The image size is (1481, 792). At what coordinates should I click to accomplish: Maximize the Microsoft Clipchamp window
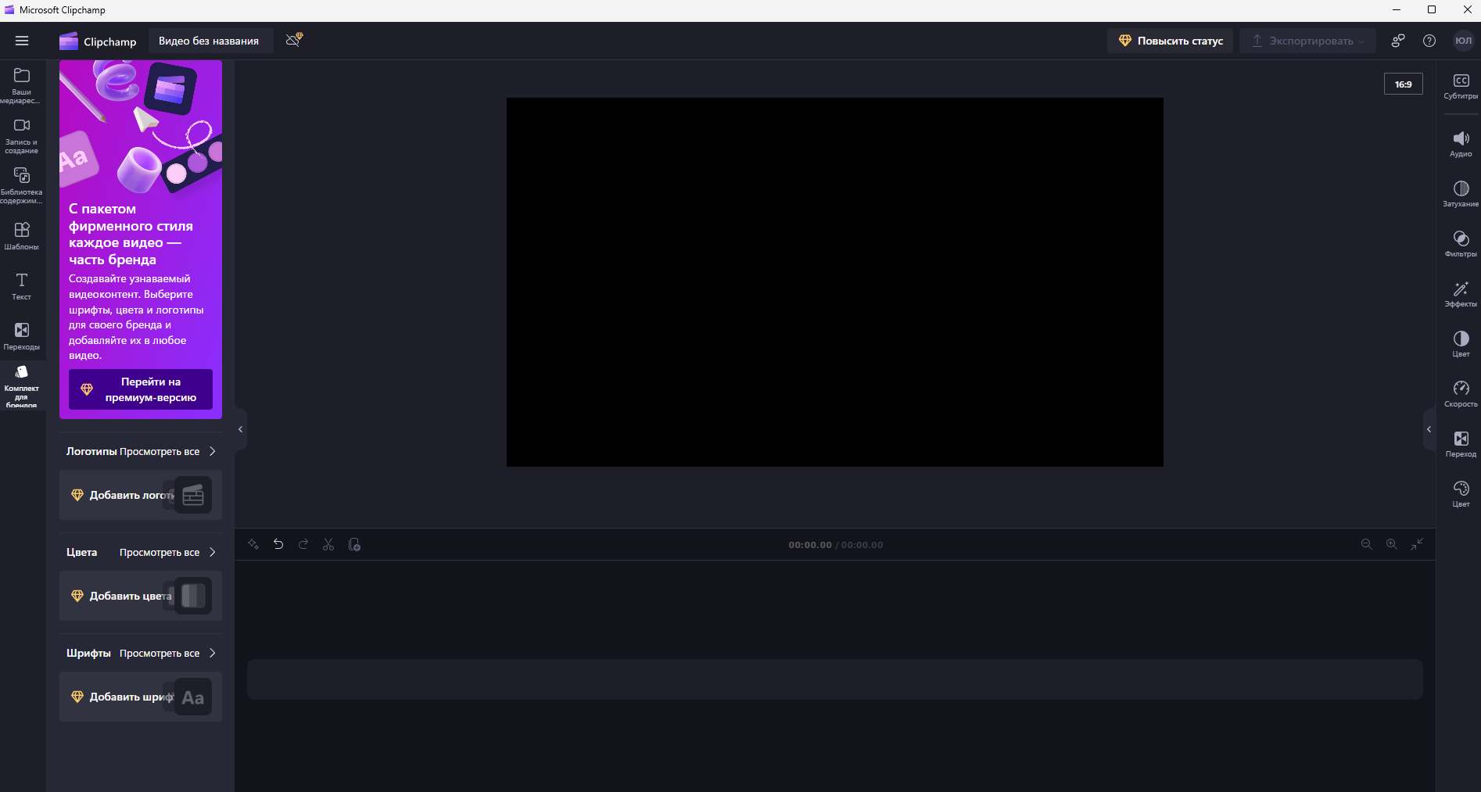tap(1432, 9)
